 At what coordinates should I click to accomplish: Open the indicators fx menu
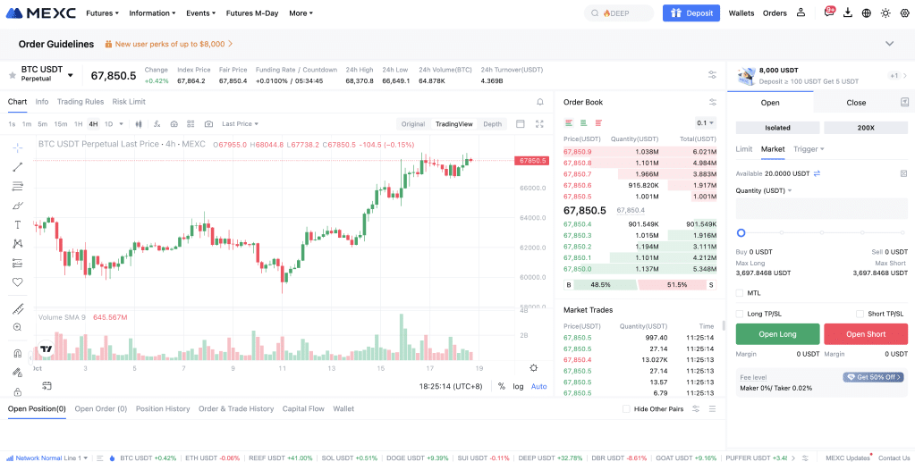tap(157, 123)
